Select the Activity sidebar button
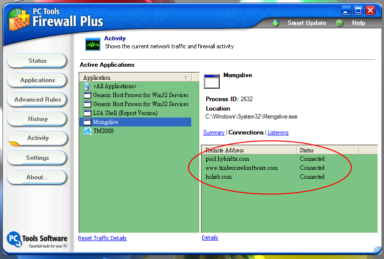Screen dimensions: 384x259 (38, 138)
